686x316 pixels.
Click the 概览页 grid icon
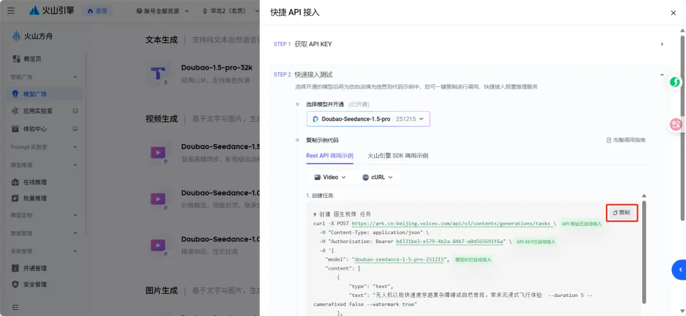click(x=16, y=58)
